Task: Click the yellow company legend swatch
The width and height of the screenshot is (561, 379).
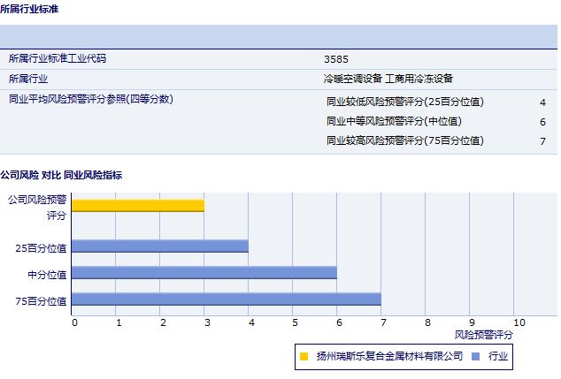Action: 304,357
